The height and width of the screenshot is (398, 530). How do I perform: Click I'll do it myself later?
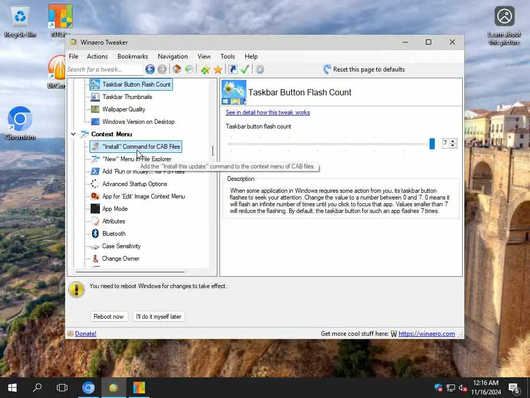(x=158, y=317)
